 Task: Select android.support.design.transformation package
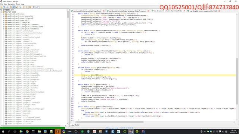pos(26,92)
